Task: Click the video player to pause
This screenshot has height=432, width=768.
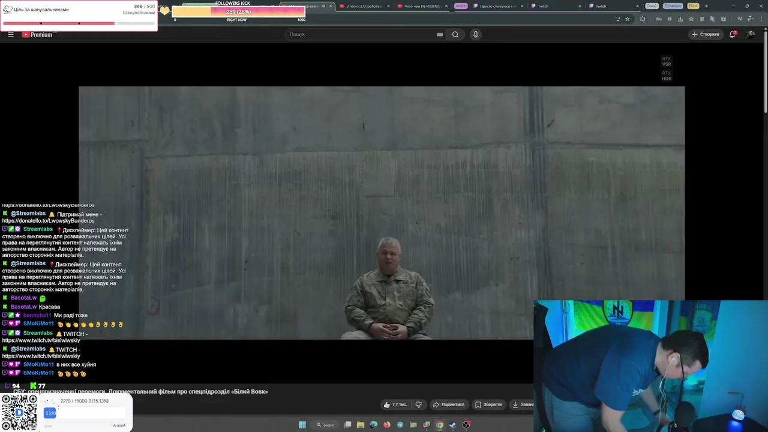Action: (x=382, y=213)
